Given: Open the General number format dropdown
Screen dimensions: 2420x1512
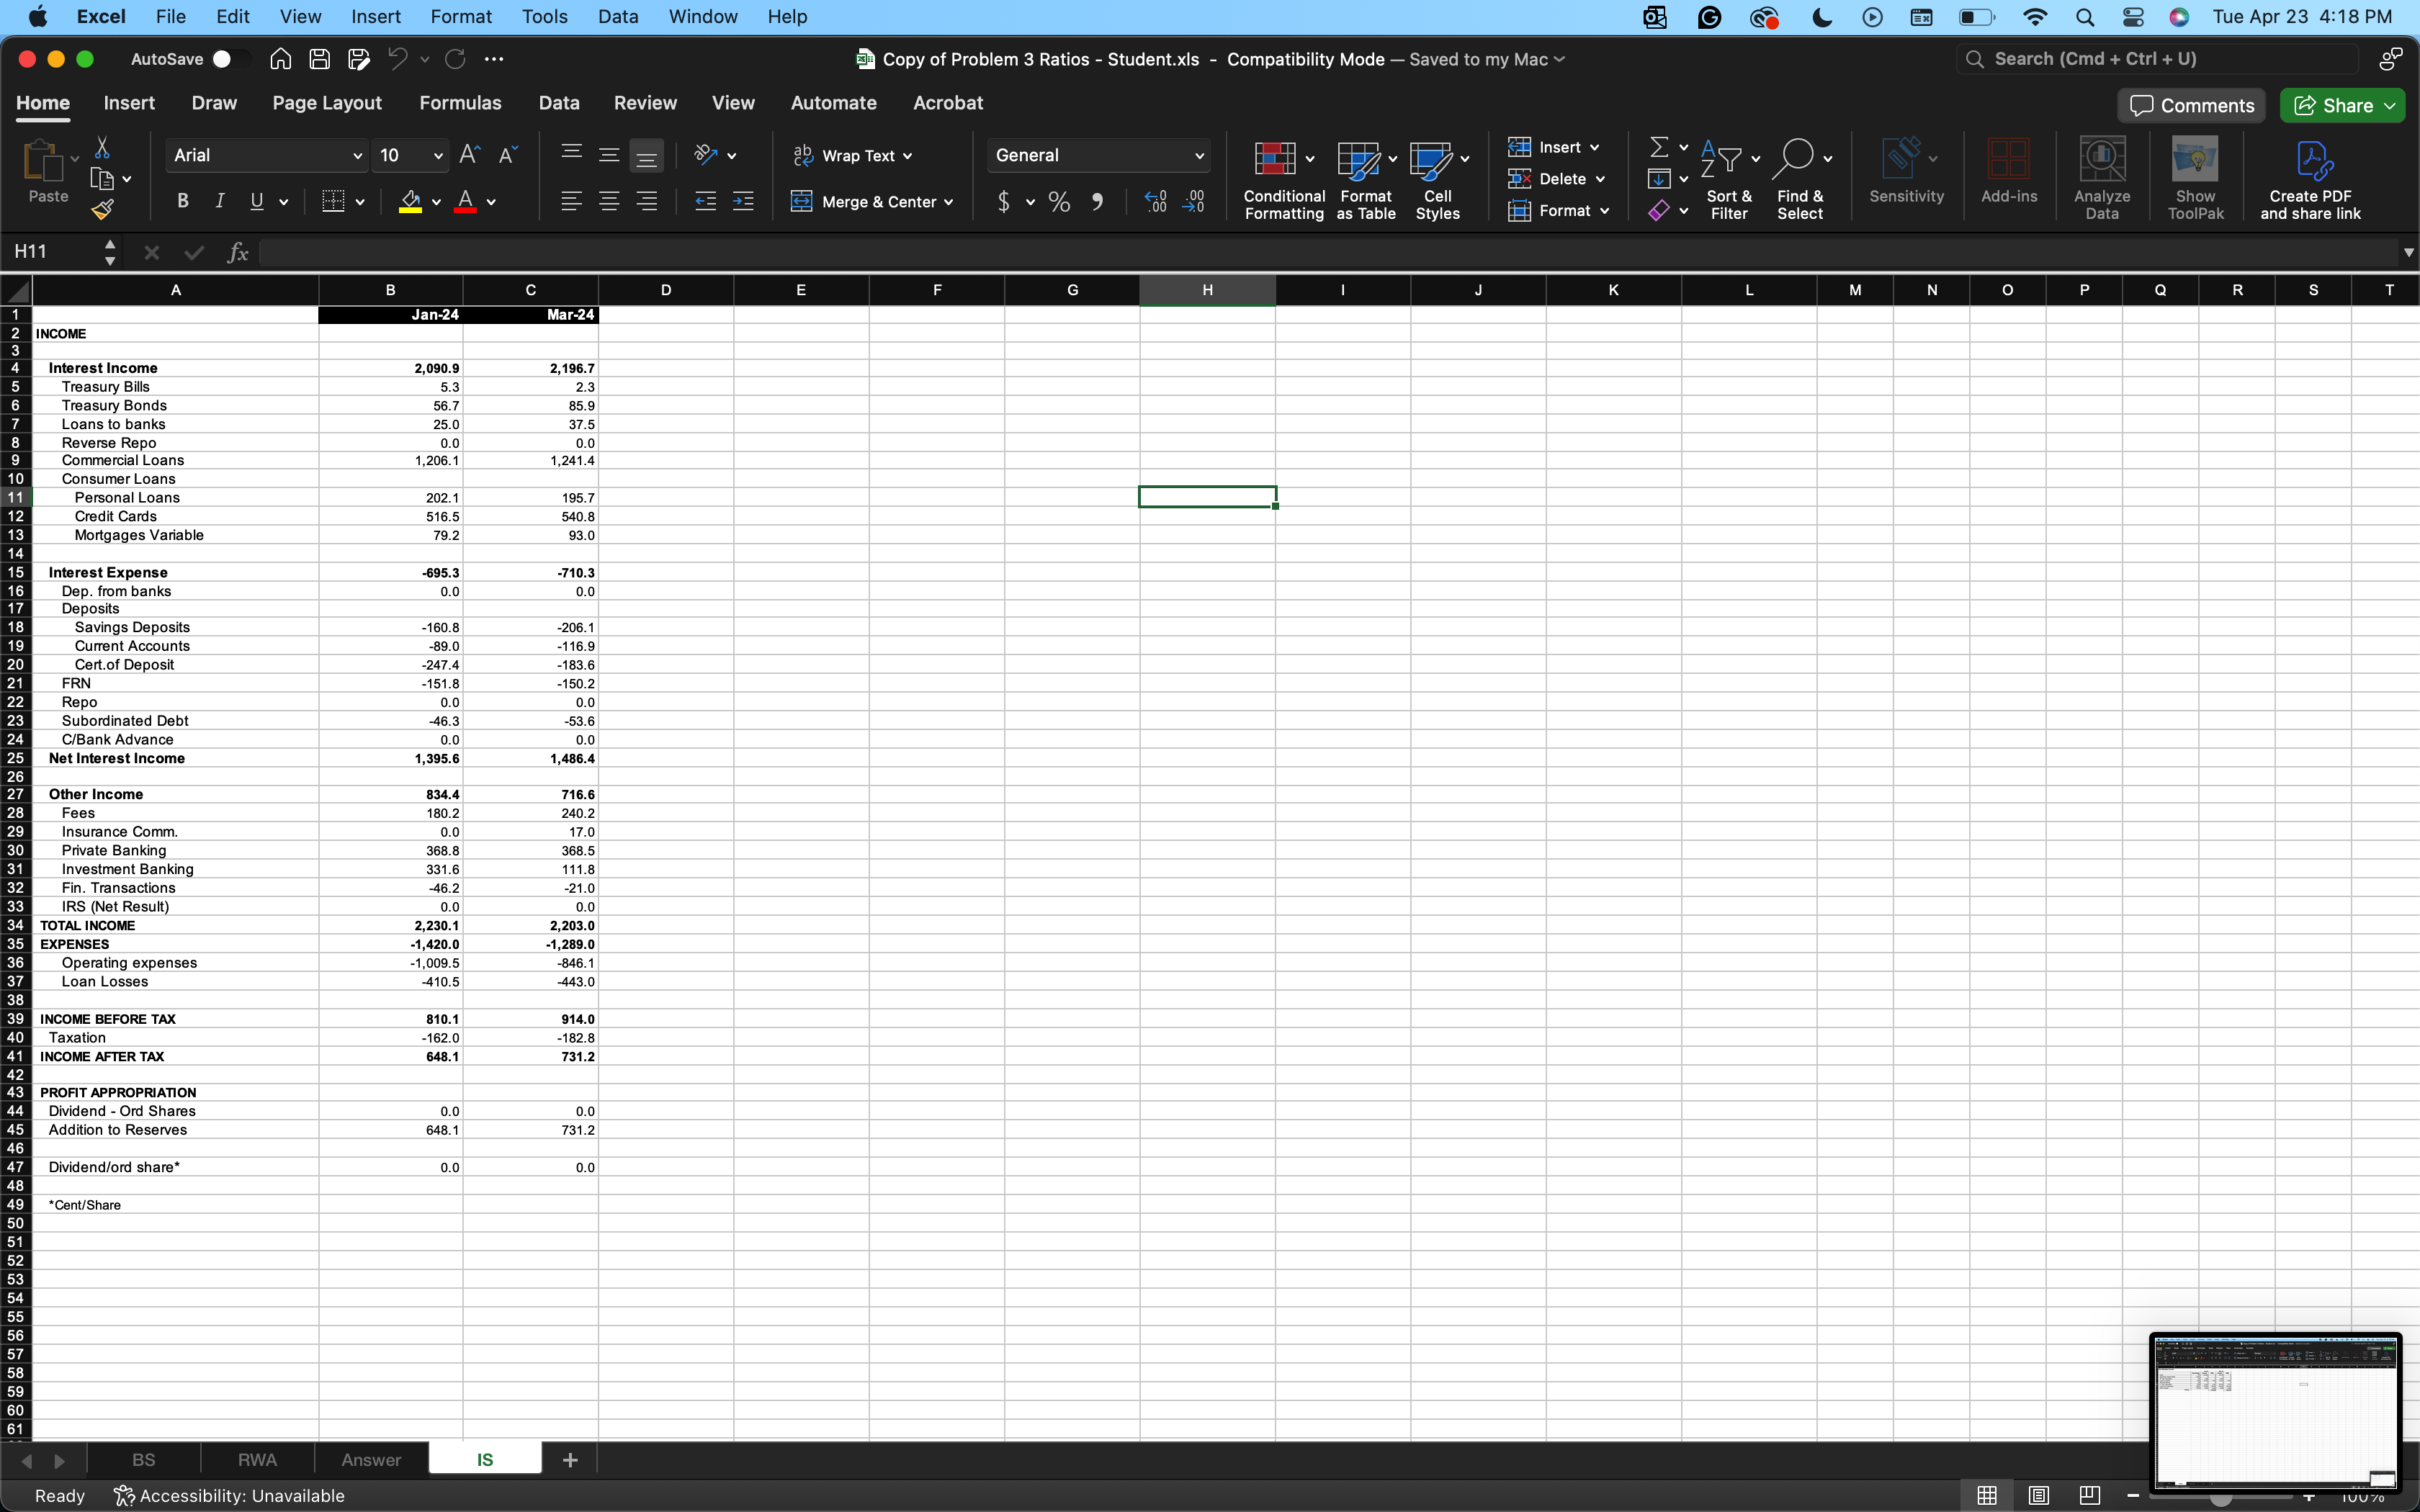Looking at the screenshot, I should pos(1199,156).
